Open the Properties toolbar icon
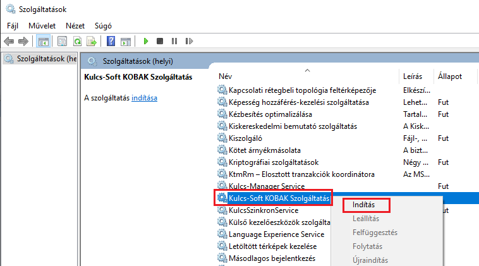 (63, 41)
